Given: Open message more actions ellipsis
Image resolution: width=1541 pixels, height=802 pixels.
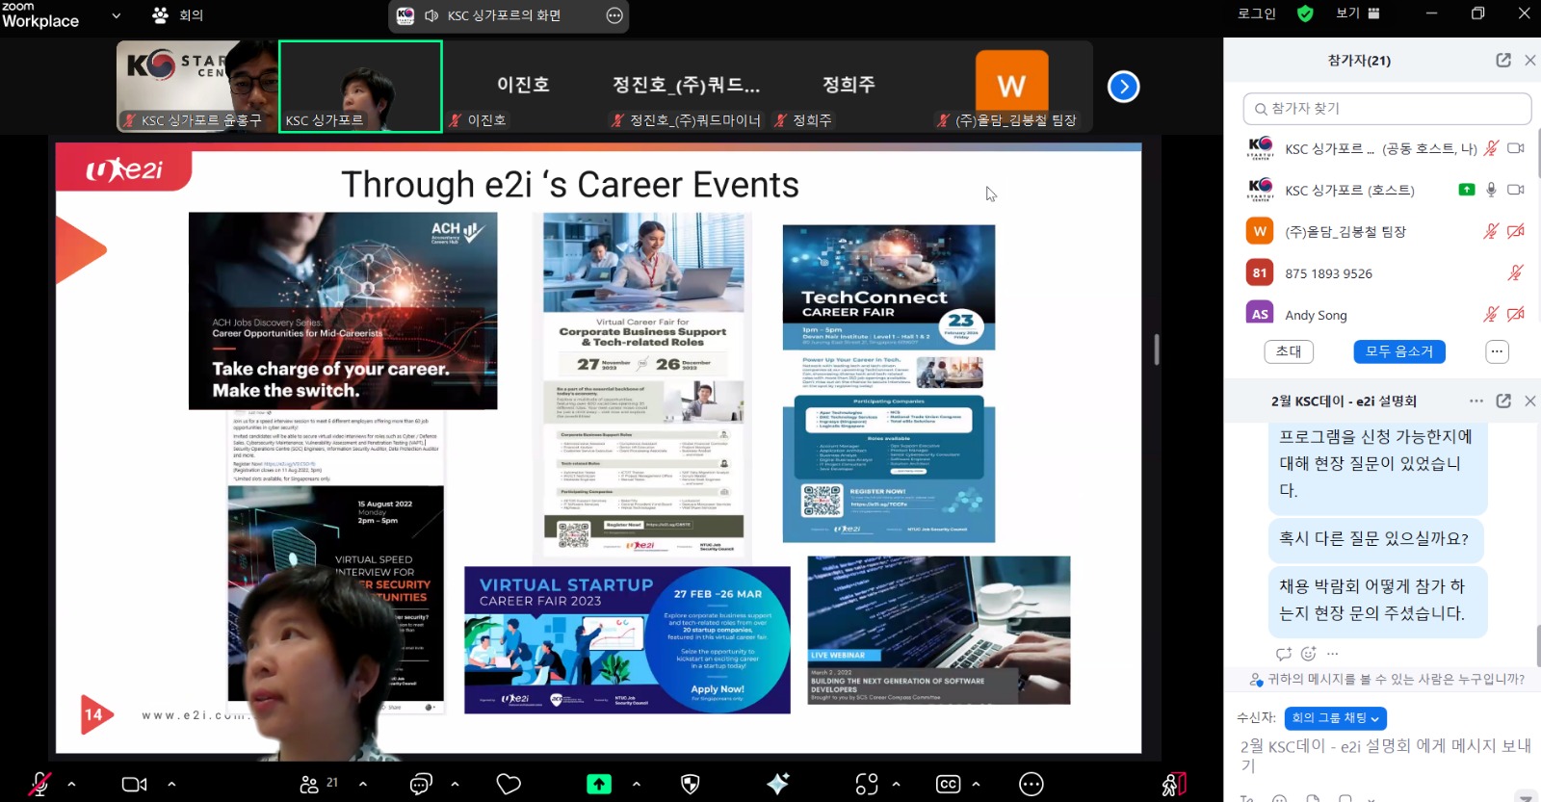Looking at the screenshot, I should pyautogui.click(x=1333, y=654).
